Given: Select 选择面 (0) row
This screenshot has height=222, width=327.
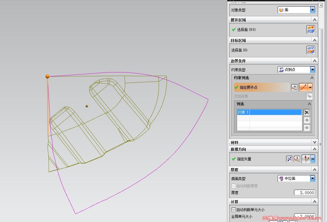Looking at the screenshot, I should click(239, 50).
